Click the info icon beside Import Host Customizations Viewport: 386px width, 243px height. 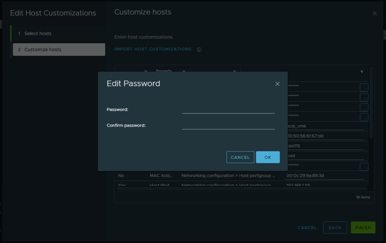(199, 49)
